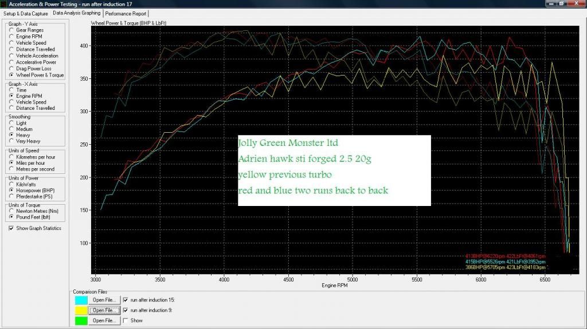587x329 pixels.
Task: Set the X axis to Distance Travelled
Action: (x=11, y=108)
